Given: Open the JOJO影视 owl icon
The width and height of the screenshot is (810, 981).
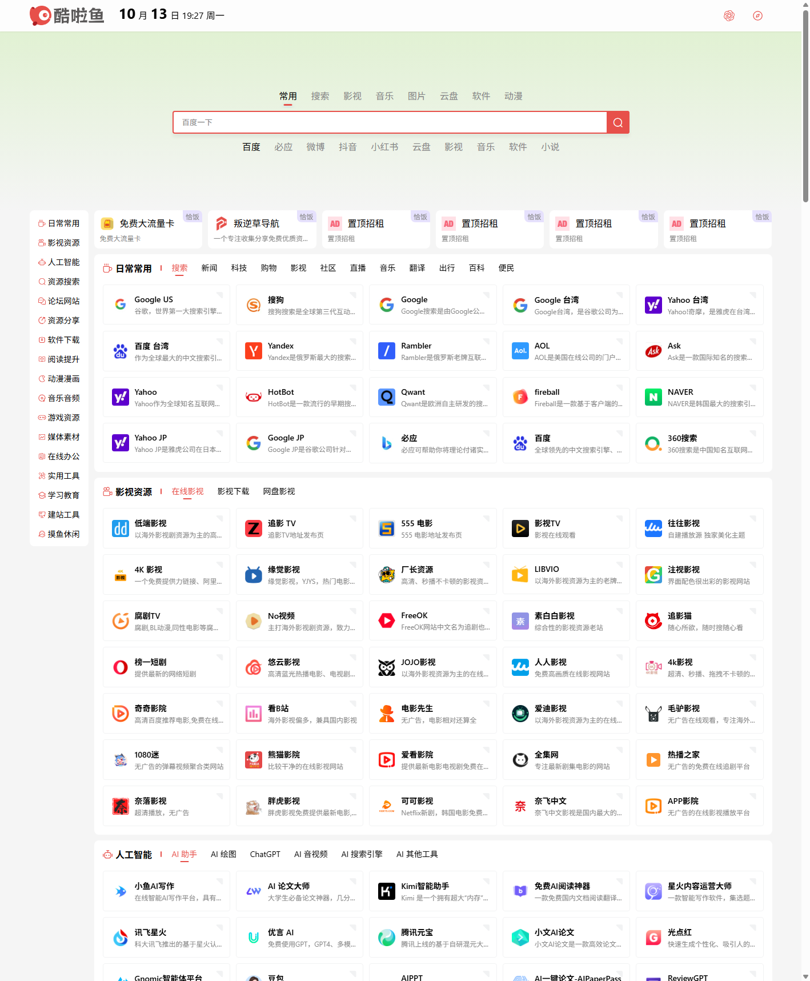Looking at the screenshot, I should [x=387, y=667].
